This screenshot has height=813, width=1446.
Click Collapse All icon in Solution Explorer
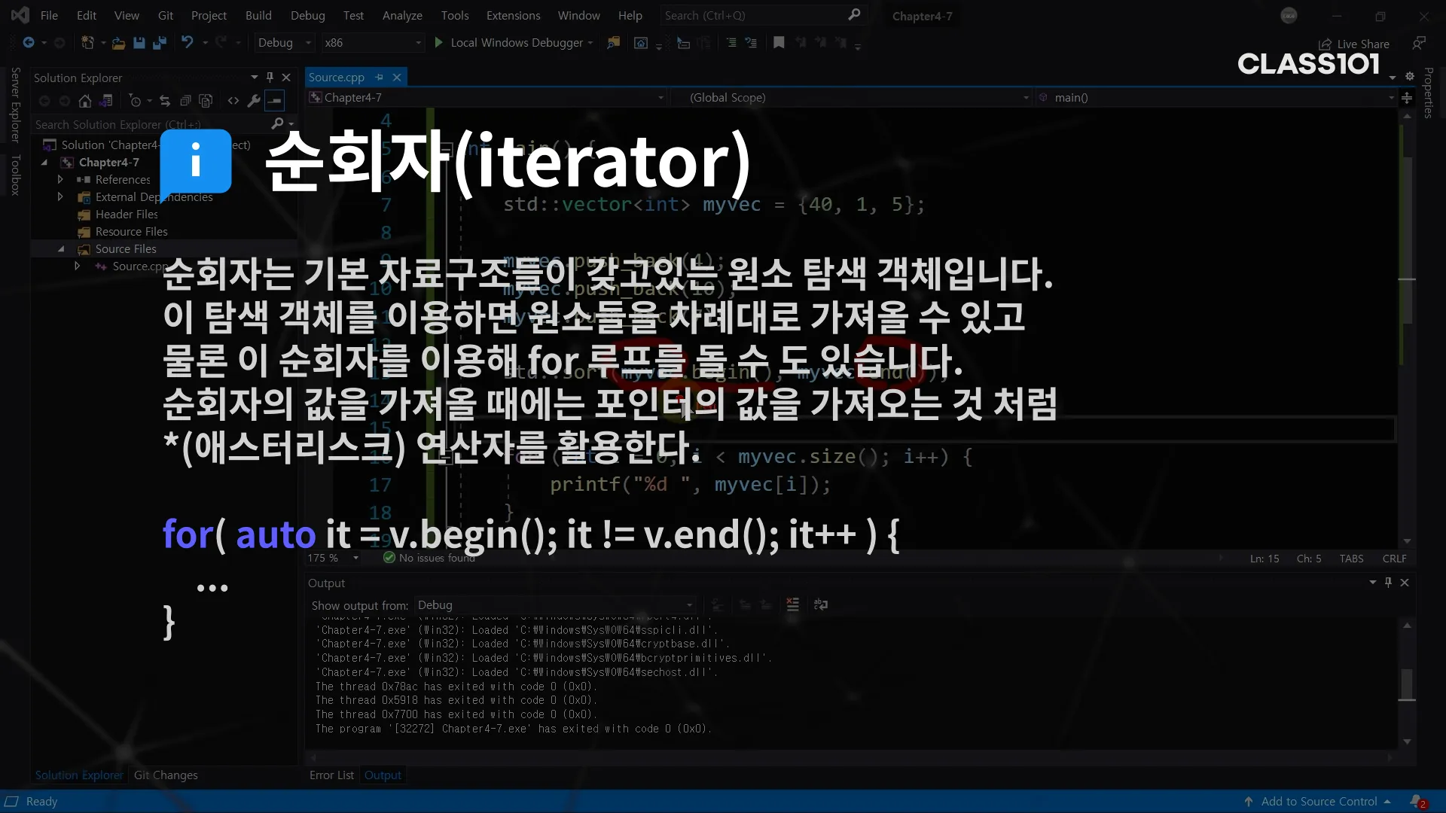185,101
